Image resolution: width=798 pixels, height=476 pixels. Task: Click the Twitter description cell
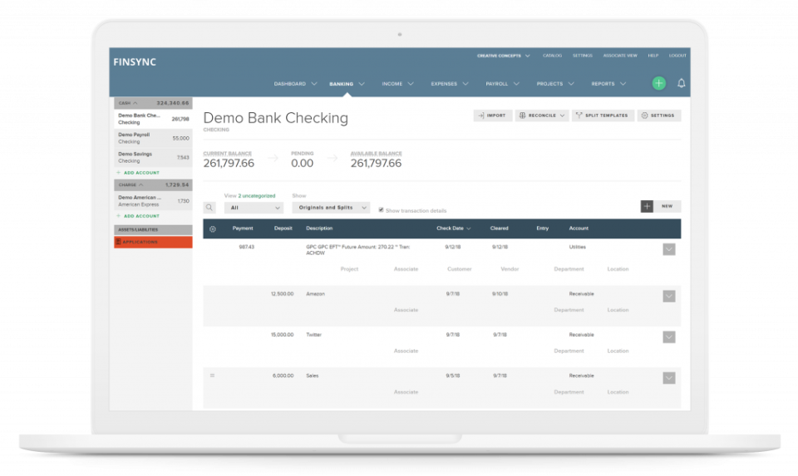pyautogui.click(x=313, y=335)
